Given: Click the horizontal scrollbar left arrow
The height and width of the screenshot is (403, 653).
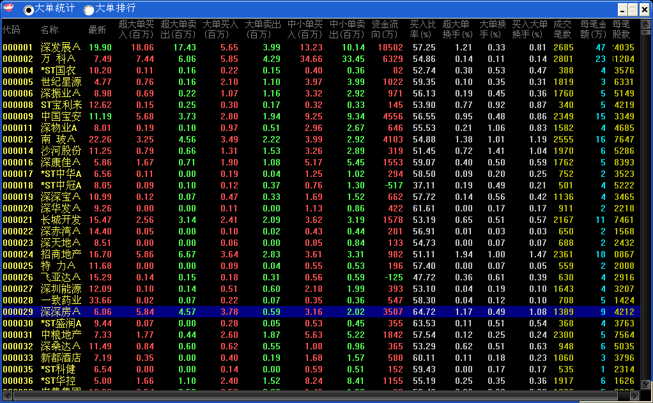Looking at the screenshot, I should pos(7,395).
